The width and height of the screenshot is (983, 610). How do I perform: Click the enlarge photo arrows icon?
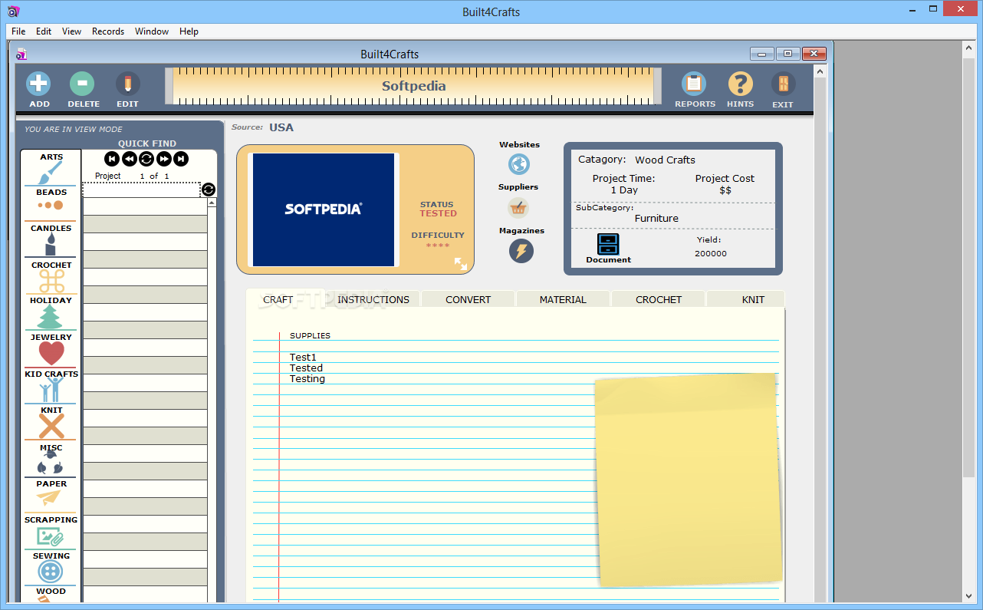(461, 264)
